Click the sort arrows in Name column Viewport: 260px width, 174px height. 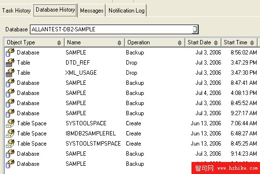pyautogui.click(x=119, y=43)
